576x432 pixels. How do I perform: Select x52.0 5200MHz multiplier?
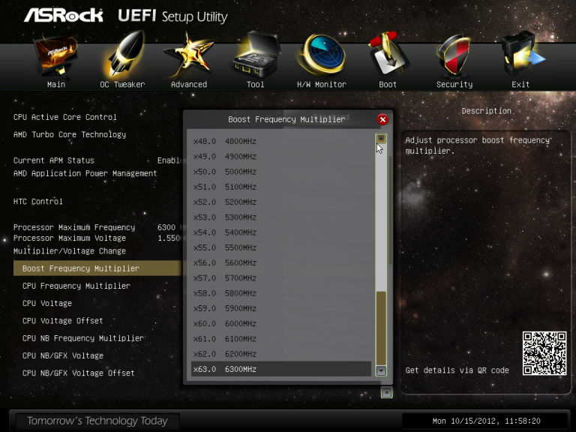coord(281,202)
